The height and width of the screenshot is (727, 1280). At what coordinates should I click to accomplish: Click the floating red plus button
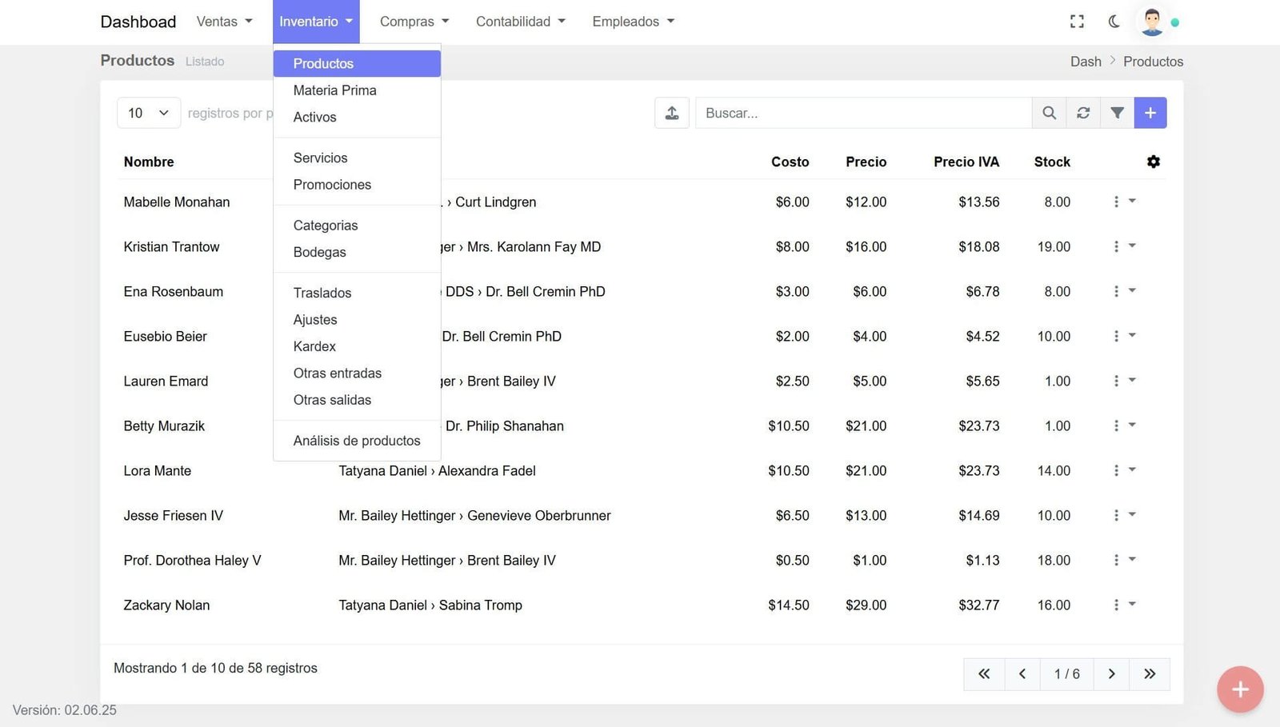point(1240,689)
